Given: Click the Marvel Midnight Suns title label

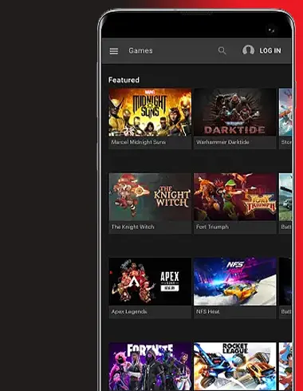Looking at the screenshot, I should pyautogui.click(x=139, y=142).
